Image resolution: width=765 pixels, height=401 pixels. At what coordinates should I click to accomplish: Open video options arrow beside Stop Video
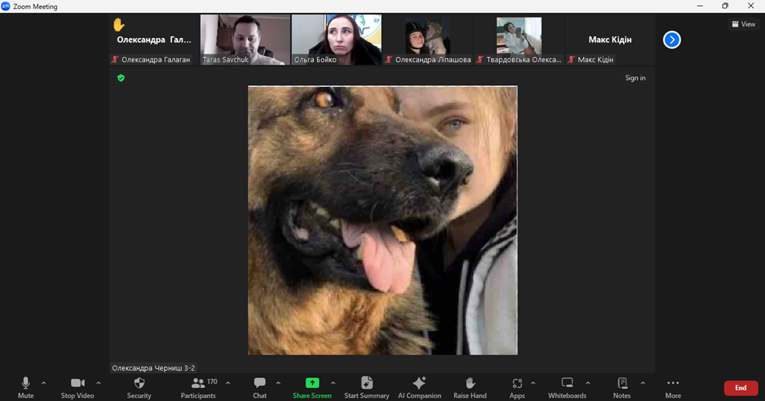click(x=98, y=383)
